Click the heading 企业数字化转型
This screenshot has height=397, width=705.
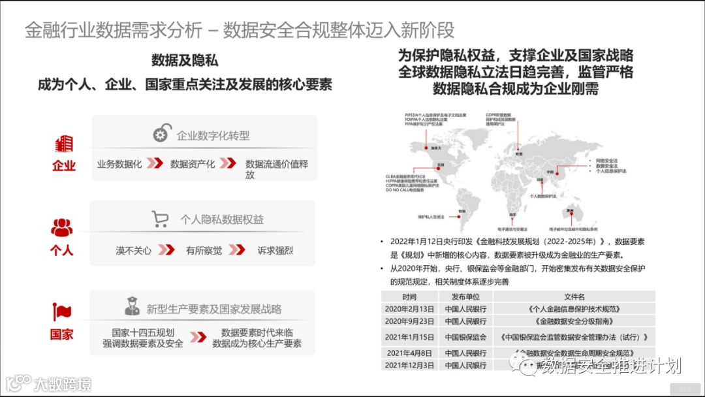coord(213,135)
